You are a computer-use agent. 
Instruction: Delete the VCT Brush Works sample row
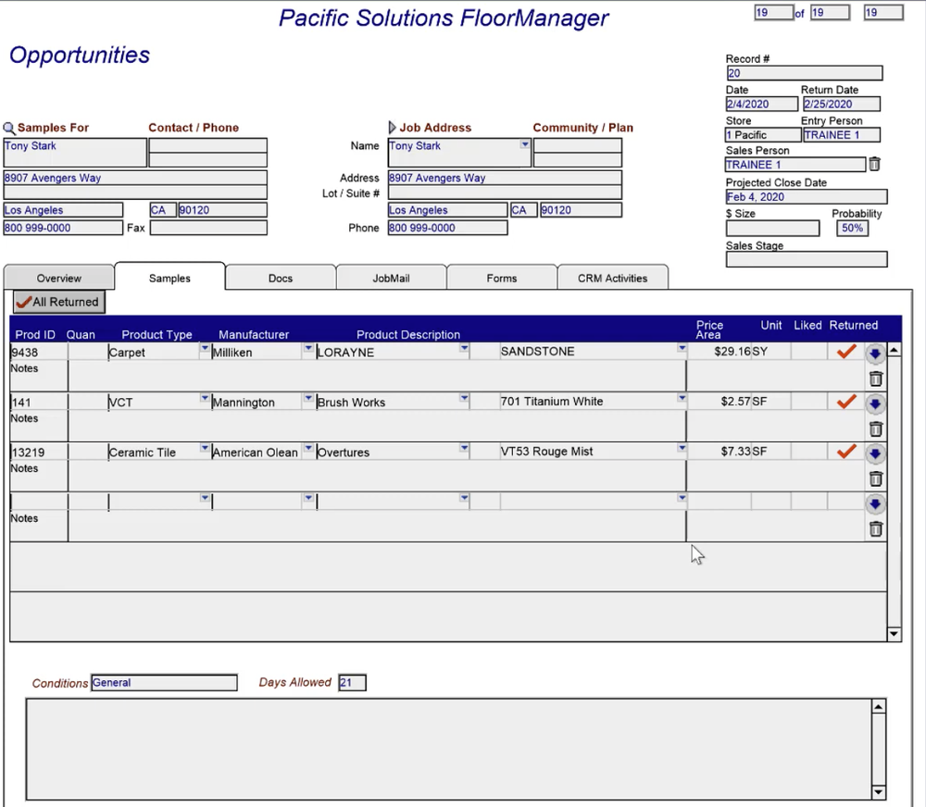click(876, 429)
